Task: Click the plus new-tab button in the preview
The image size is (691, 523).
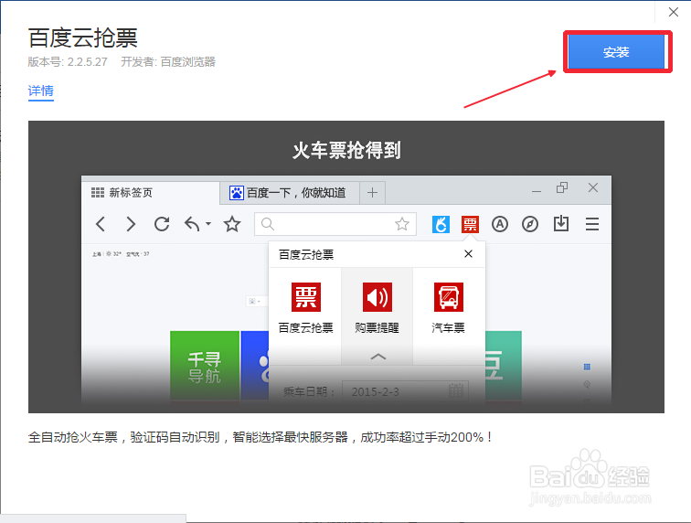Action: tap(372, 193)
